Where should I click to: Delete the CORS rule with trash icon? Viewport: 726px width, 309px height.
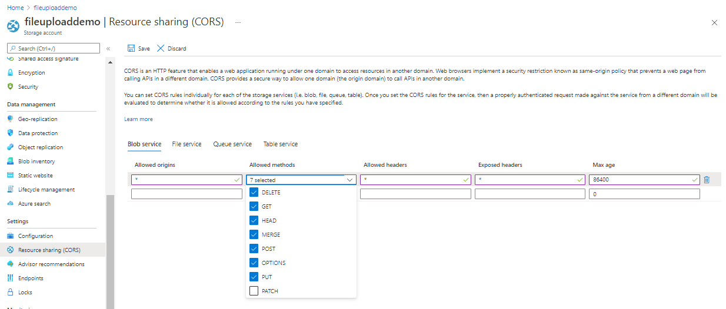pos(707,180)
